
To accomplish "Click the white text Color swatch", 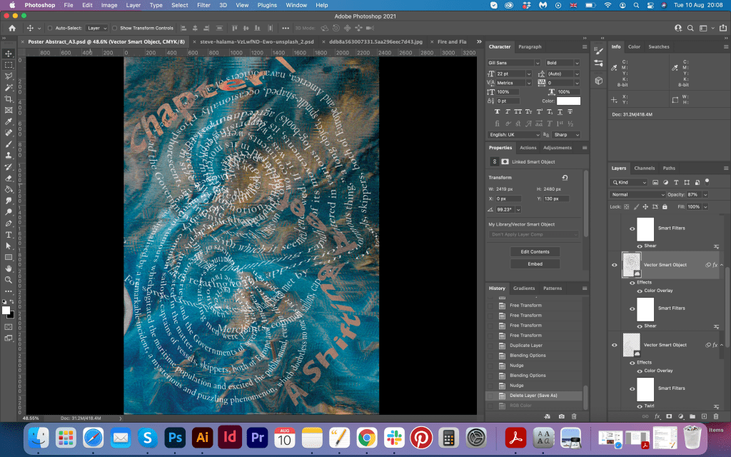I will pyautogui.click(x=568, y=101).
